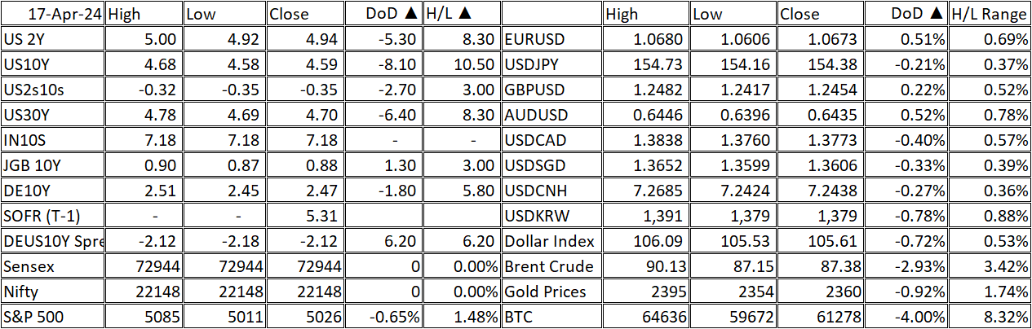The width and height of the screenshot is (1032, 329).
Task: Click the Nifty high value 22148
Action: click(144, 291)
